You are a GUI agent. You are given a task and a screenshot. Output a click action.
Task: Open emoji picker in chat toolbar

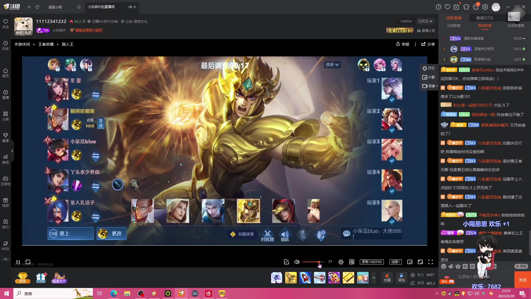444,266
